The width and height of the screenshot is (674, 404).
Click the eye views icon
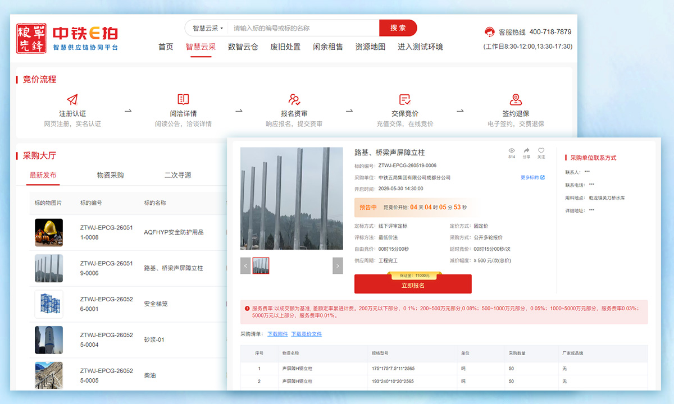tap(512, 150)
